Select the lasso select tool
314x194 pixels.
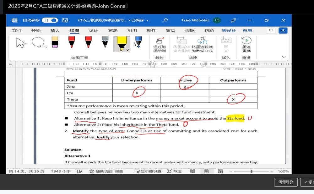[39, 43]
